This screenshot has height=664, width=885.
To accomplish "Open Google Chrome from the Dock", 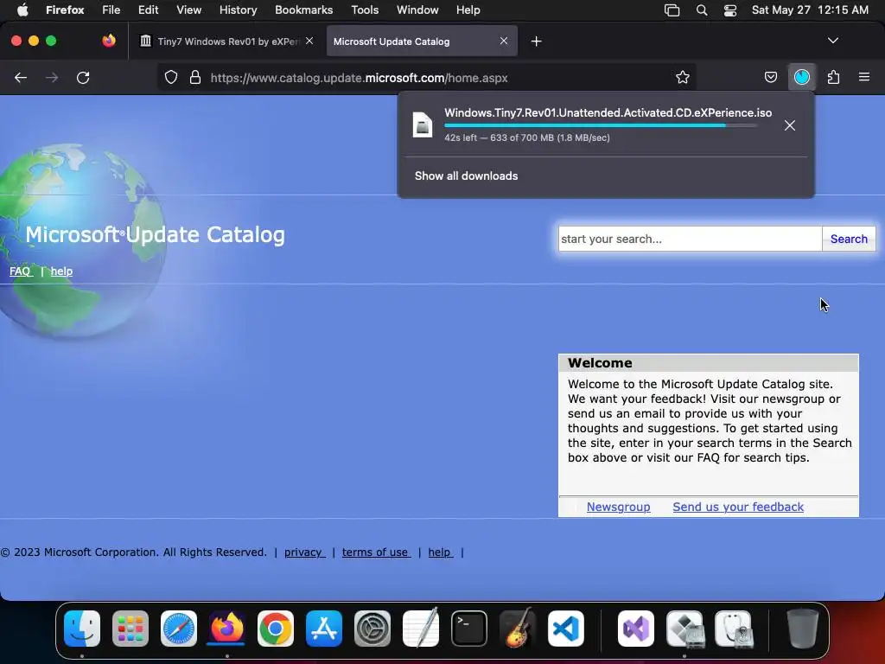I will point(276,629).
